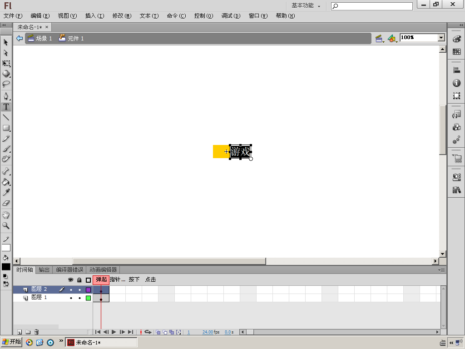Toggle lock dot for 图层 1

pyautogui.click(x=79, y=298)
